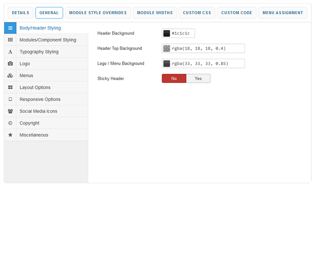
Task: Click the Body/Header Styling hamburger icon
Action: 10,28
